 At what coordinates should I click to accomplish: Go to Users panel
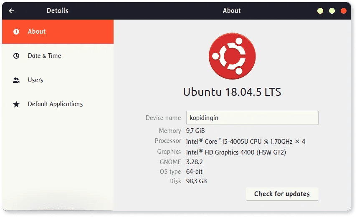(x=58, y=80)
